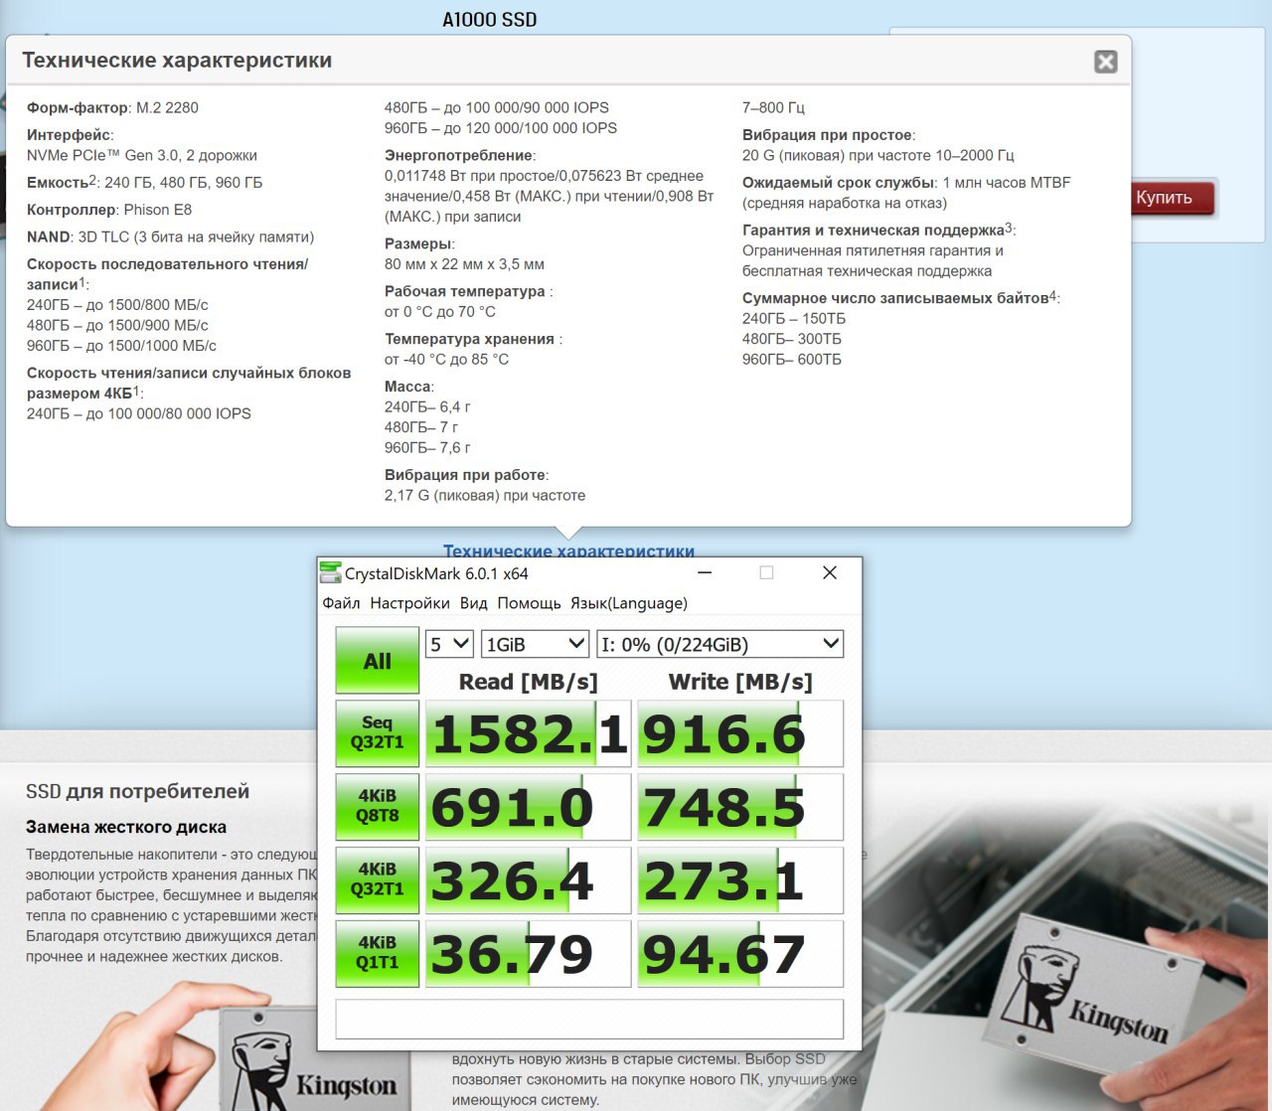Screen dimensions: 1272x1111
Task: Click the Емкость: 240 ГБ, 480 ГБ, 960 ГБ line
Action: click(x=145, y=182)
